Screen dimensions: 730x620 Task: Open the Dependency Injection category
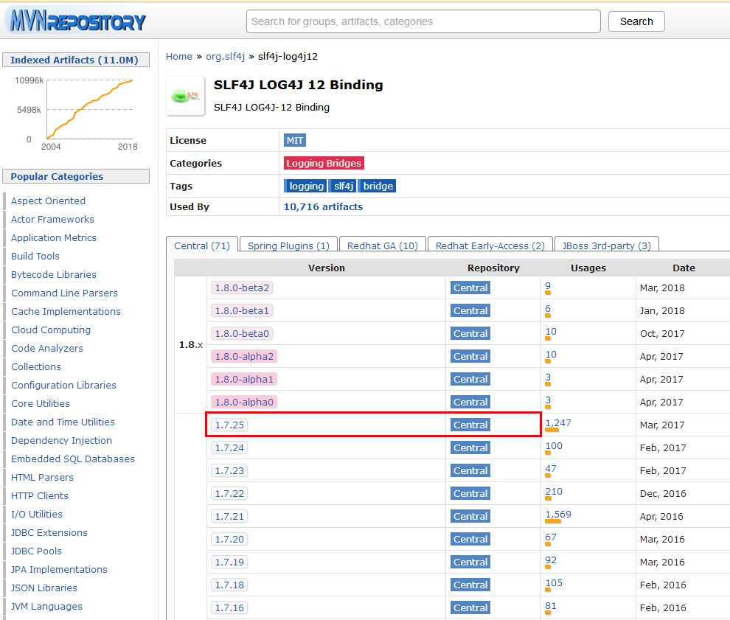(61, 440)
